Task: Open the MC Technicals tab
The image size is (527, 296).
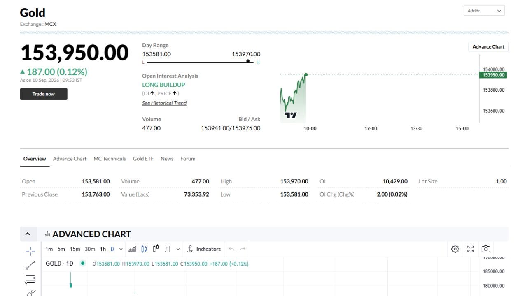Action: pos(110,159)
